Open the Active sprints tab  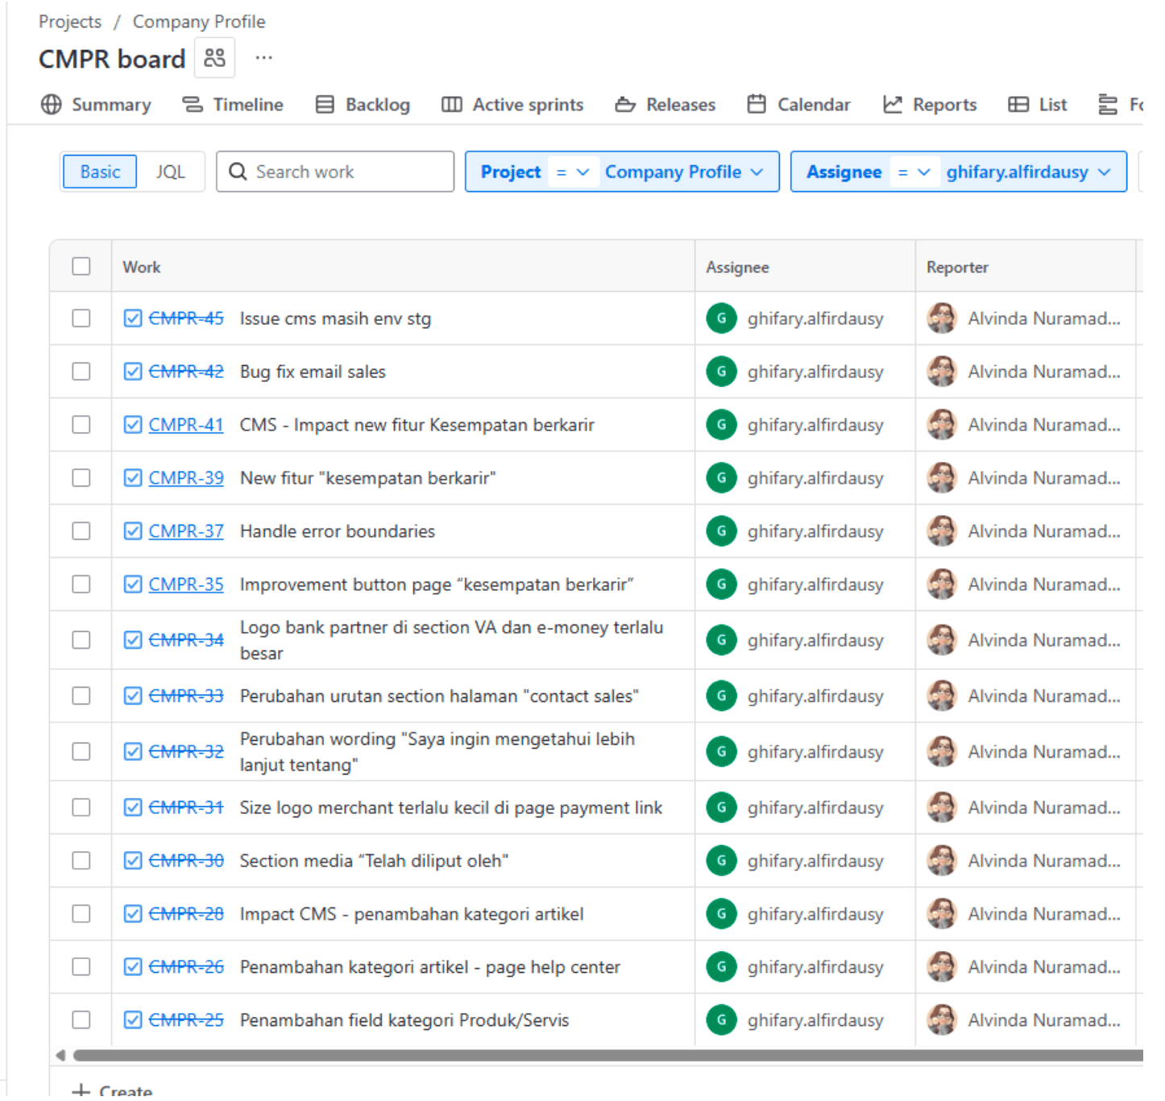512,105
